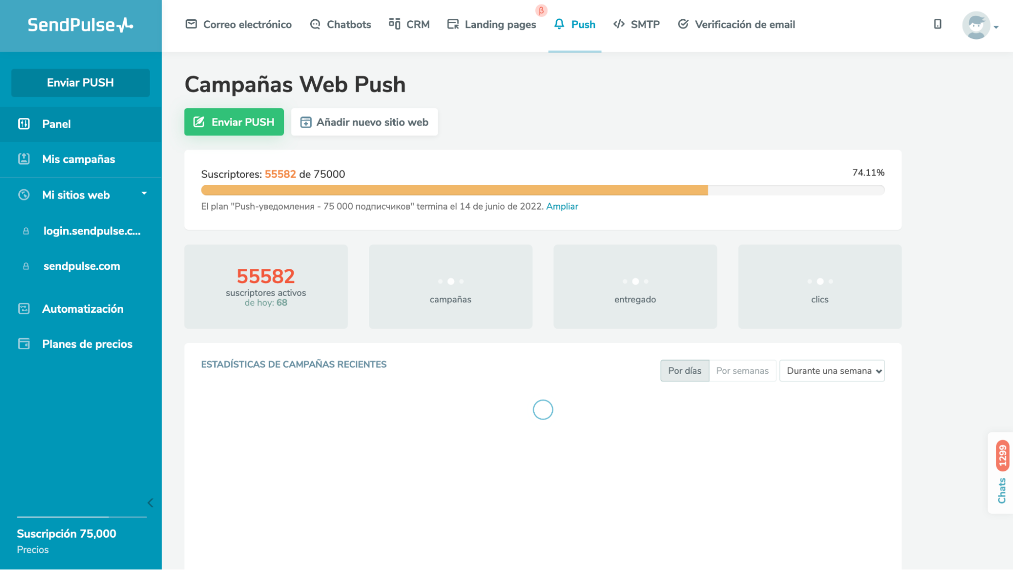Click the 74.11% usage value
The width and height of the screenshot is (1013, 570).
(x=868, y=173)
